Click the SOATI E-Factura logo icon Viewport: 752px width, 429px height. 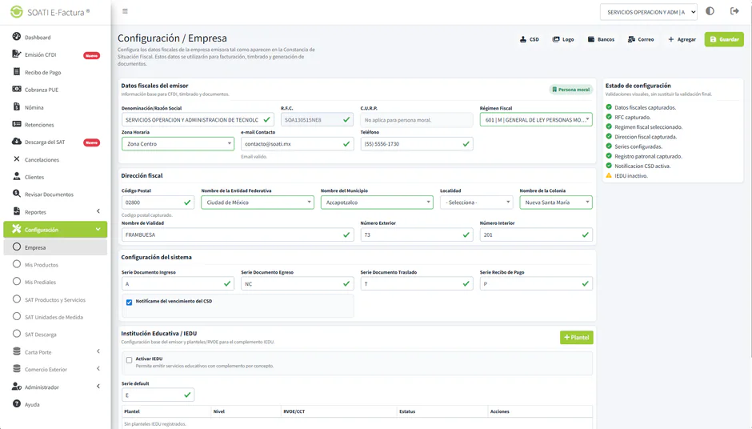[16, 11]
